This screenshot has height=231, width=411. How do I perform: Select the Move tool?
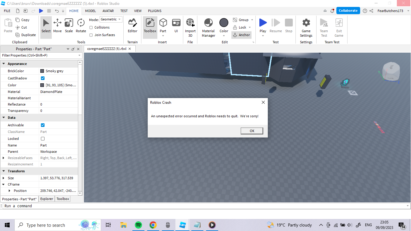[57, 26]
